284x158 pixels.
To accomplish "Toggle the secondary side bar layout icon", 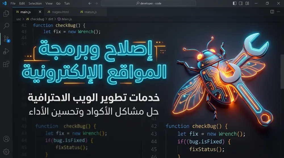I will [241, 3].
